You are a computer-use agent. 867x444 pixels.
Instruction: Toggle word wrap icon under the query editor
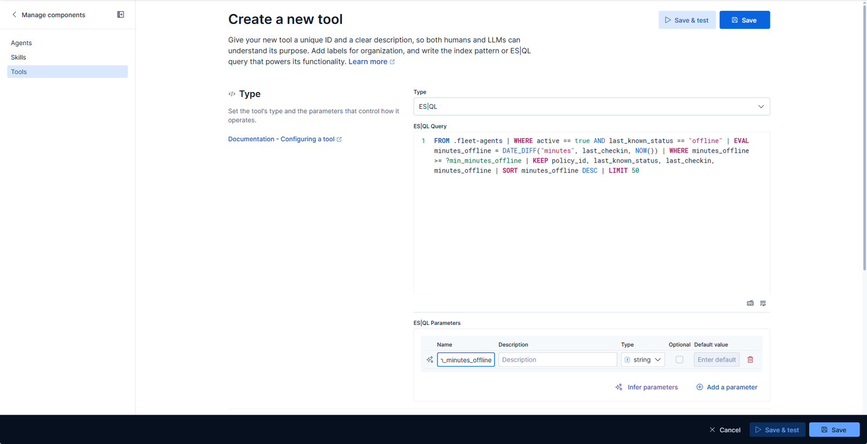[763, 303]
